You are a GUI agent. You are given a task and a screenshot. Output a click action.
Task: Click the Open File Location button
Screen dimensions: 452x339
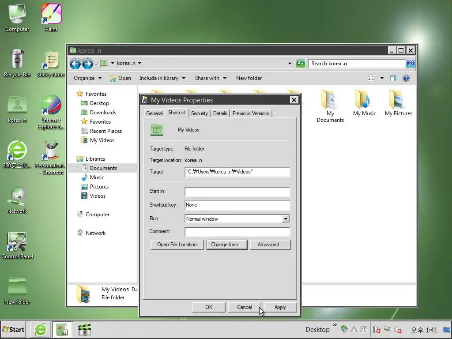click(177, 245)
